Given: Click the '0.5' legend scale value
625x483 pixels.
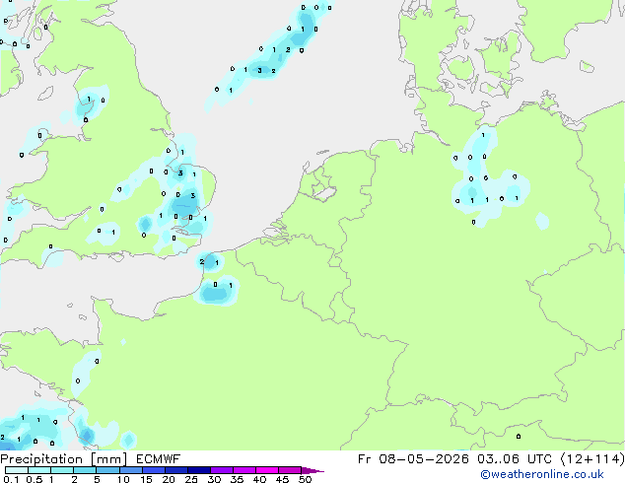Looking at the screenshot, I should pos(35,479).
